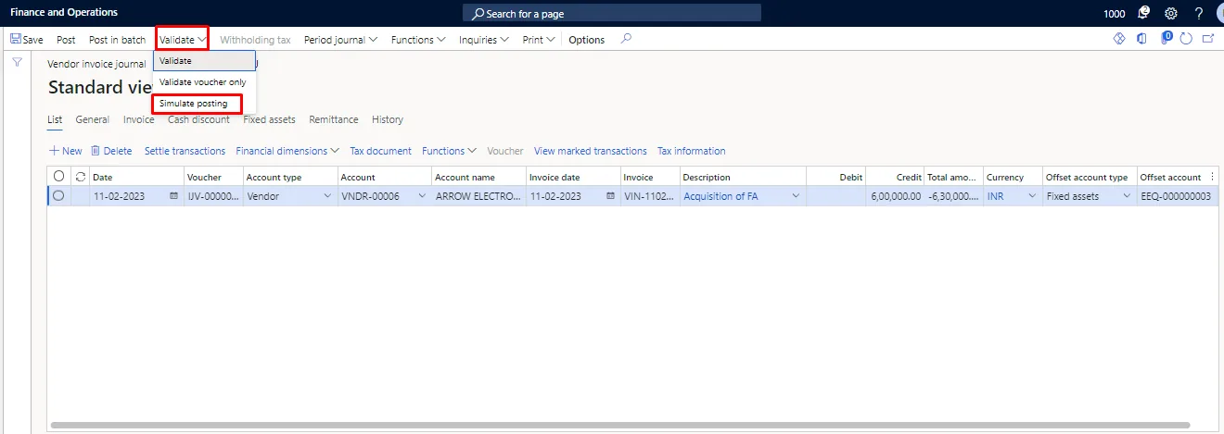Toggle the select-all rows circle in header

tap(59, 177)
